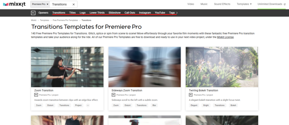Viewport: 289px width, 125px height.
Task: Open the Twirling Bokeh Transition thumbnail
Action: tap(222, 67)
